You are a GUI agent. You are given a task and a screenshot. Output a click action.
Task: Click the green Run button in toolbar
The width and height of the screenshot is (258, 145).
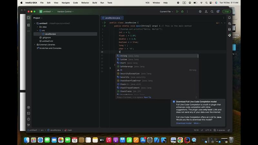(x=177, y=12)
